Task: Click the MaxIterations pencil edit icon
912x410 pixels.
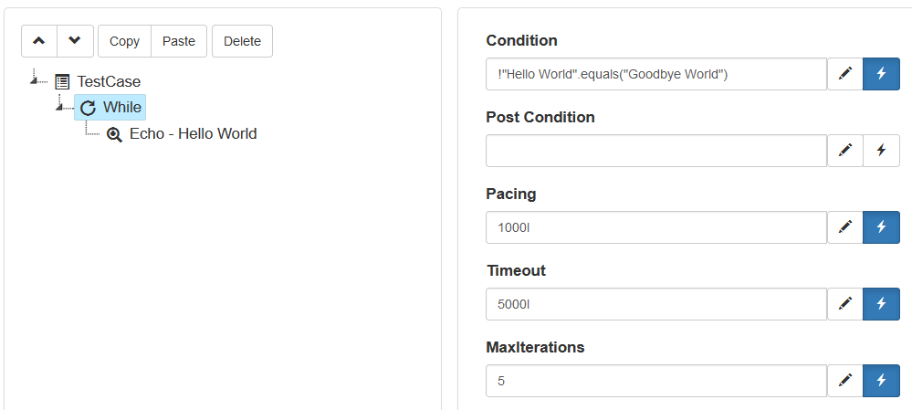Action: click(845, 381)
